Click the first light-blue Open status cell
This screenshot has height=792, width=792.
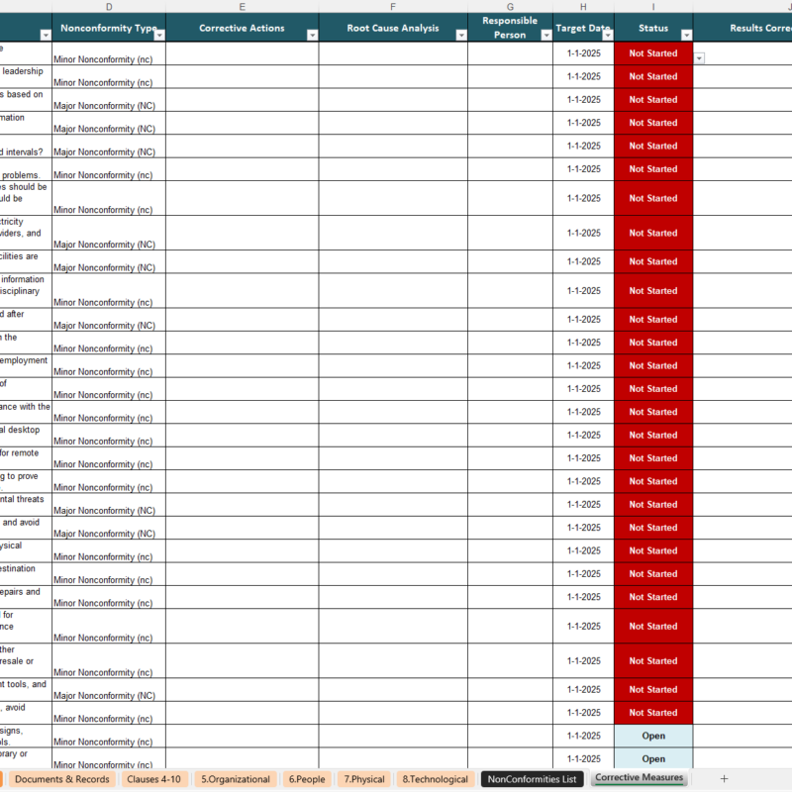[x=653, y=736]
